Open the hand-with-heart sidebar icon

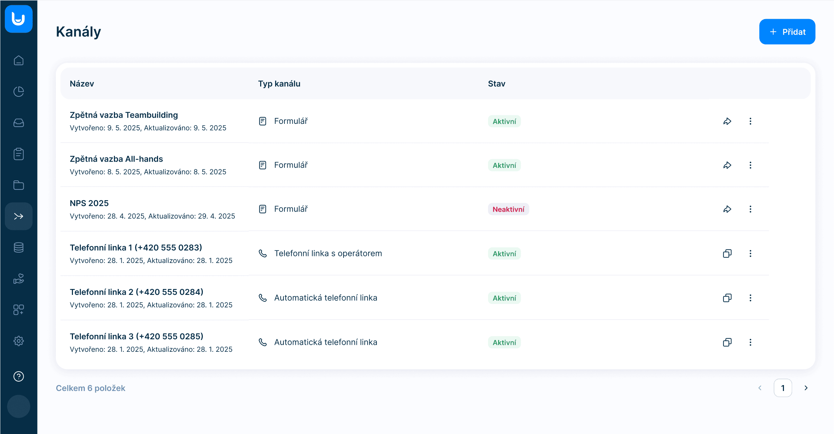point(19,279)
